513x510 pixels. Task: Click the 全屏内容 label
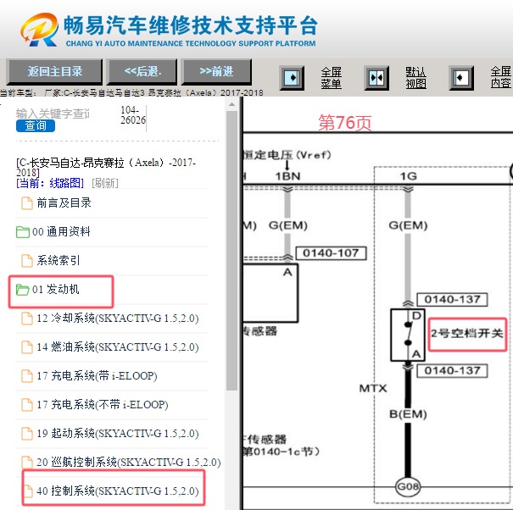coord(500,77)
